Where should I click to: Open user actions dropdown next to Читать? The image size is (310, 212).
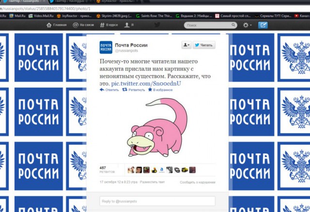pyautogui.click(x=186, y=45)
